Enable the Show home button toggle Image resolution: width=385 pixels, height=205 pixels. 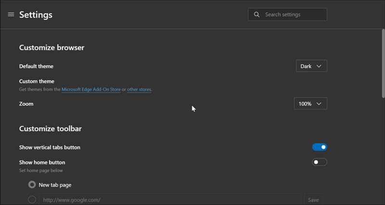320,162
